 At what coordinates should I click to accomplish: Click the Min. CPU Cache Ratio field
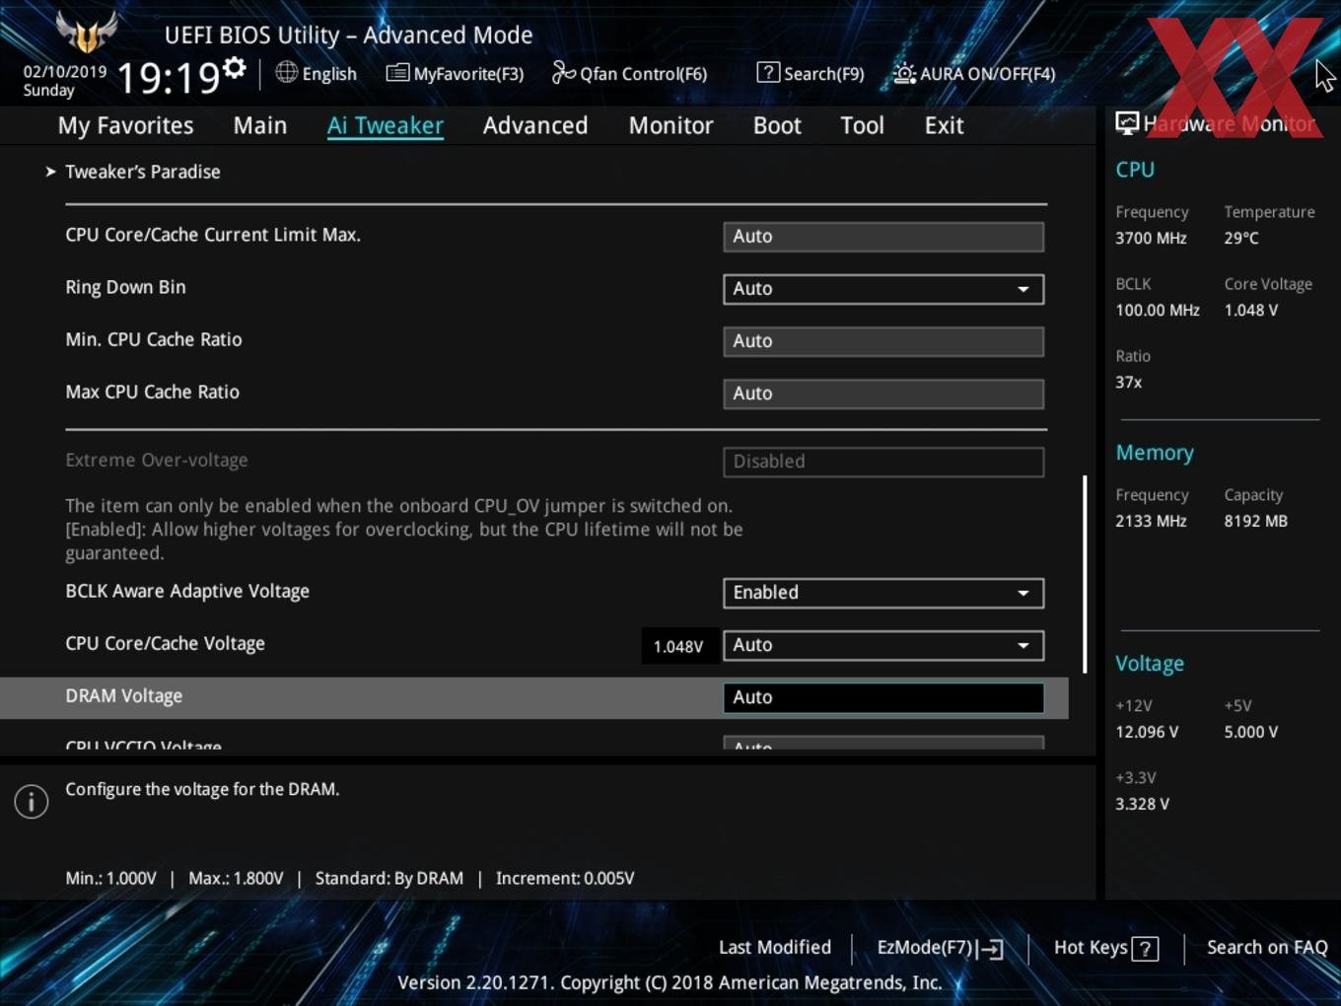tap(883, 341)
